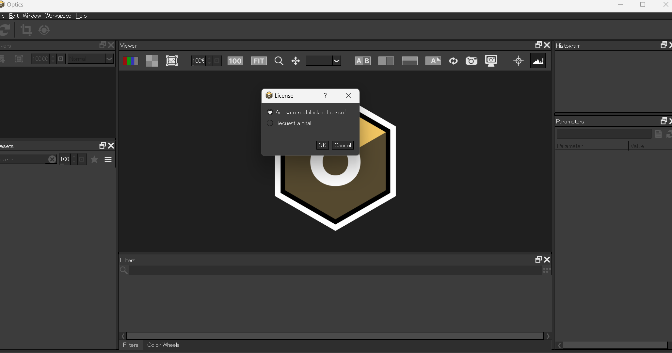Select the pan move tool
The height and width of the screenshot is (353, 672).
point(296,61)
